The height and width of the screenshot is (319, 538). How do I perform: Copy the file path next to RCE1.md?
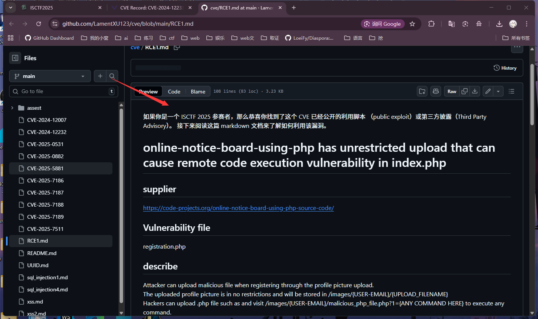[x=176, y=48]
